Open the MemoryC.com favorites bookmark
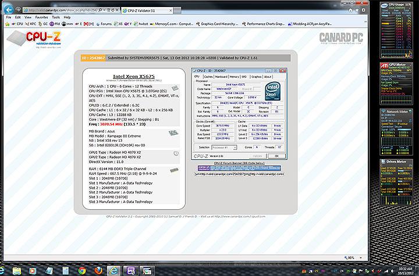419x276 pixels. coord(172,24)
